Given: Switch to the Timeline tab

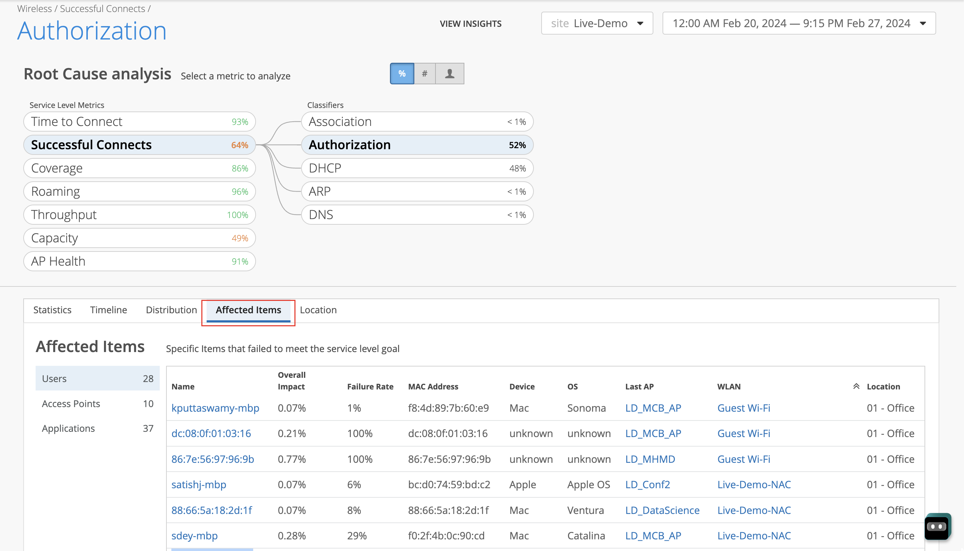Looking at the screenshot, I should click(x=108, y=310).
